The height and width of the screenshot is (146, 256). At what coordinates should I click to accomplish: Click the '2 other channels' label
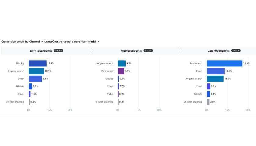tap(193, 102)
